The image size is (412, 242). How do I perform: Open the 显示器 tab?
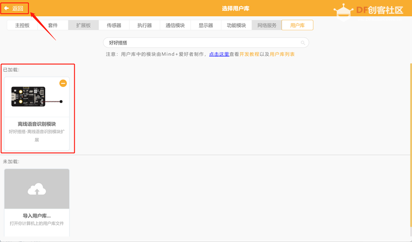tap(205, 25)
